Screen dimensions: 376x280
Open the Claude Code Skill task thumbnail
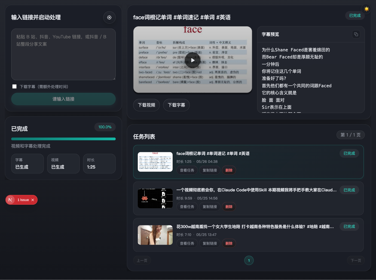[155, 198]
